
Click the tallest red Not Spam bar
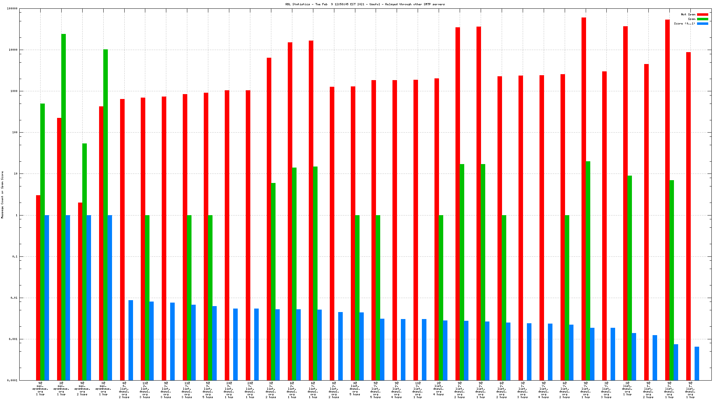point(584,199)
